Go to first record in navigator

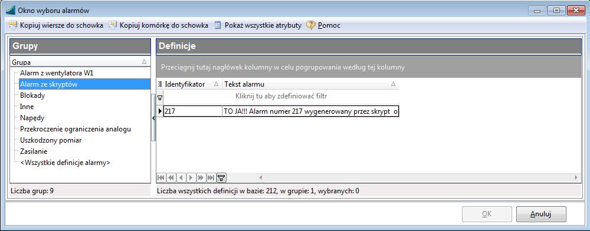160,177
